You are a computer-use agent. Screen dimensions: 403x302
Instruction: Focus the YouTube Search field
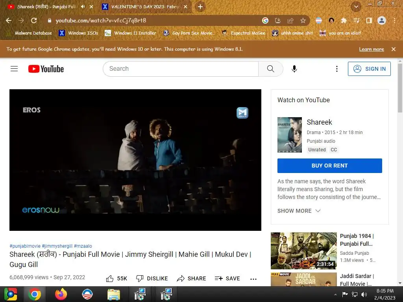pyautogui.click(x=181, y=68)
